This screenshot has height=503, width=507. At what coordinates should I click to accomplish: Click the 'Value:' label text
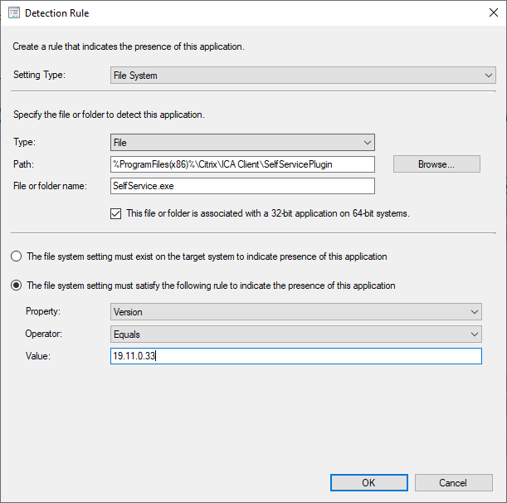point(38,356)
